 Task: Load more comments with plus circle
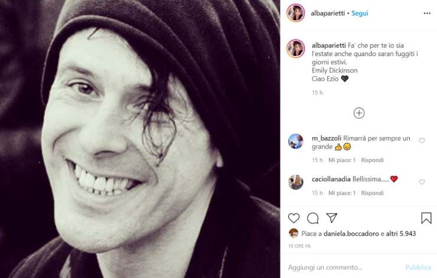point(359,113)
